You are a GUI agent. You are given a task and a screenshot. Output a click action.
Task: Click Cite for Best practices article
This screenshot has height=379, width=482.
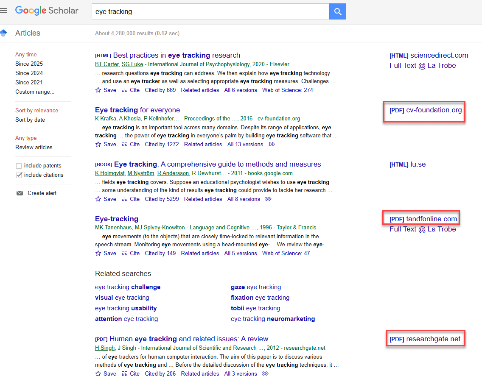pos(131,90)
